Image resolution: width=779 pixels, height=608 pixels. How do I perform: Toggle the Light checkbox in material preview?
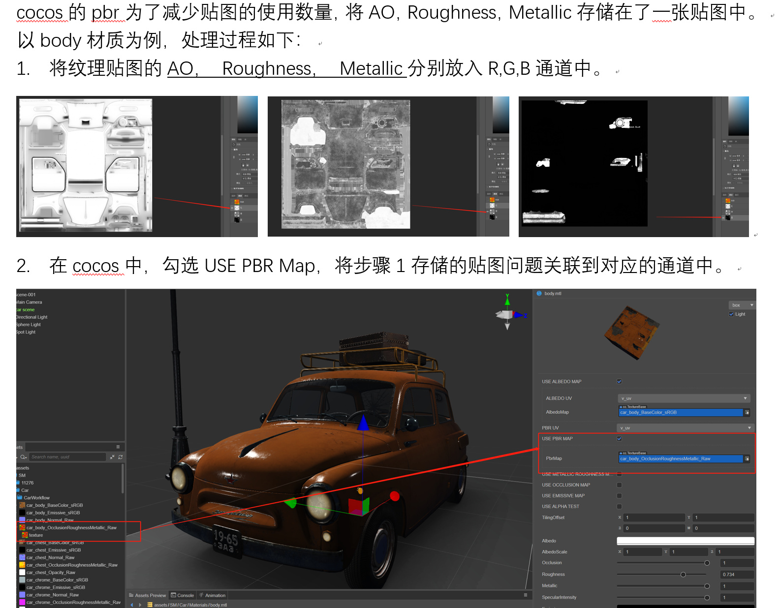pyautogui.click(x=731, y=314)
